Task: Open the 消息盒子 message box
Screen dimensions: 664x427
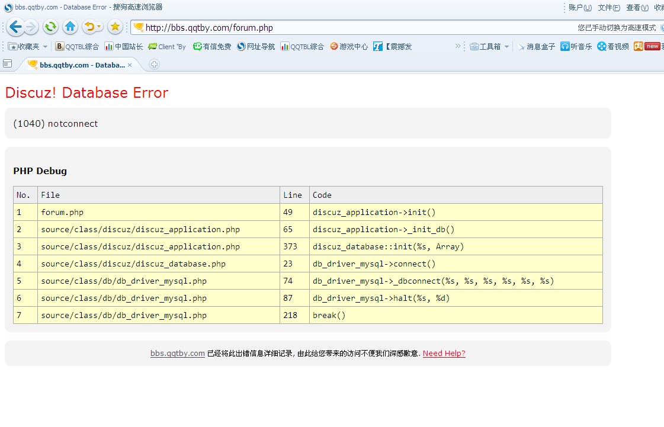Action: (x=536, y=47)
